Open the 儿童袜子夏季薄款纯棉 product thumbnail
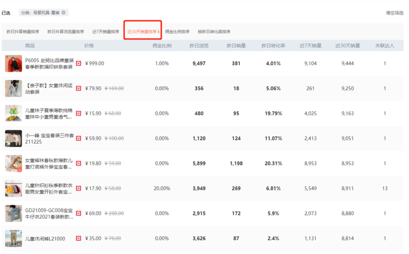The image size is (409, 254). [14, 113]
